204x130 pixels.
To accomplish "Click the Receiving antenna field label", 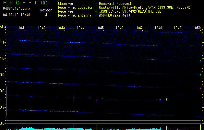I will point(75,15).
